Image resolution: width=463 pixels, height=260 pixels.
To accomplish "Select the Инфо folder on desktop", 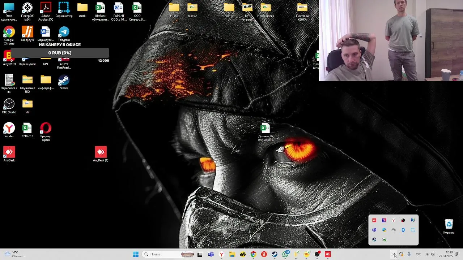I will [x=174, y=10].
